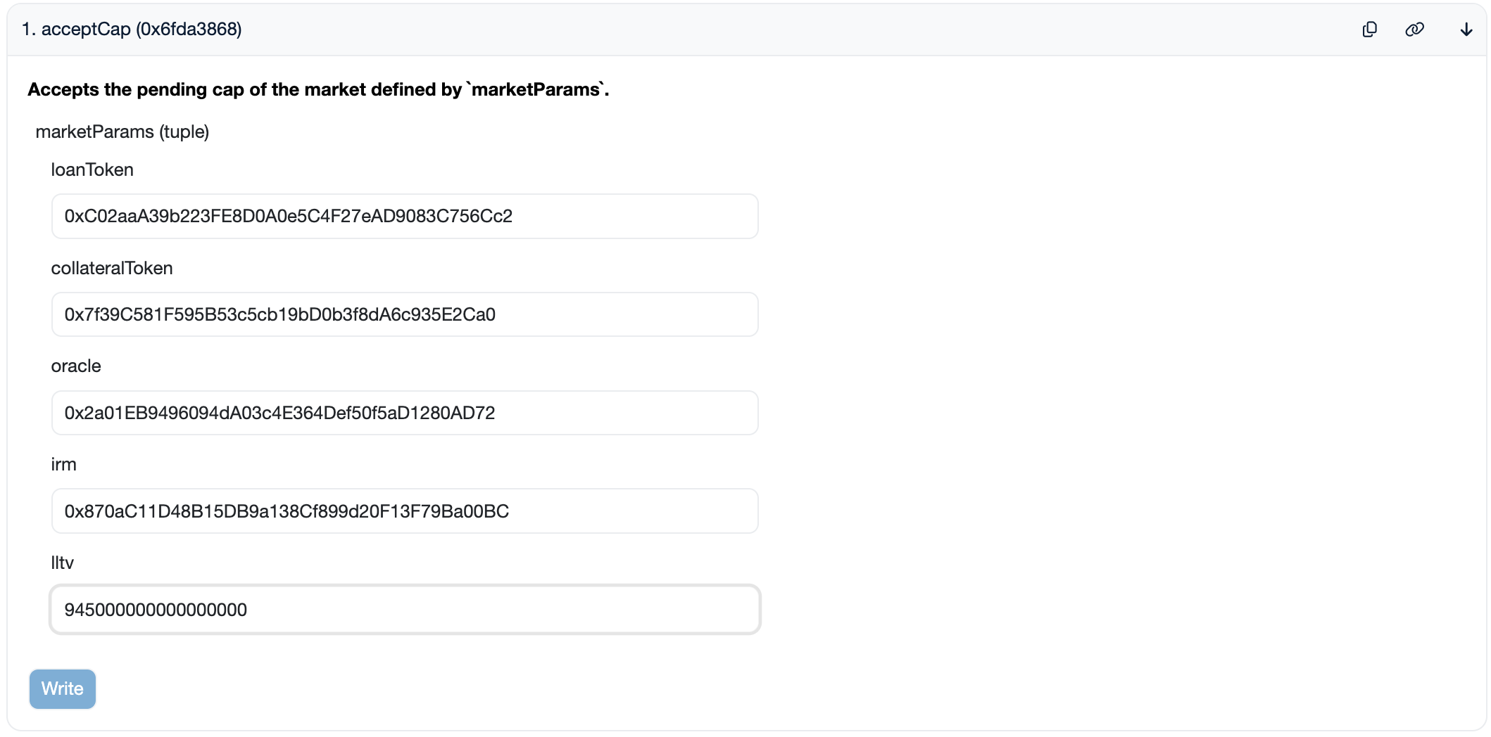The width and height of the screenshot is (1491, 737).
Task: Click the loanToken field label
Action: click(92, 170)
